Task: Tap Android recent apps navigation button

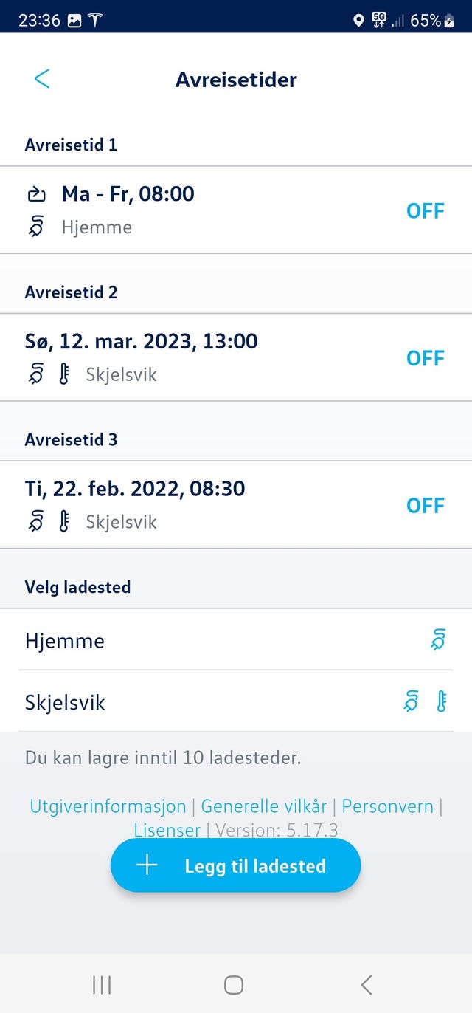Action: tap(101, 984)
